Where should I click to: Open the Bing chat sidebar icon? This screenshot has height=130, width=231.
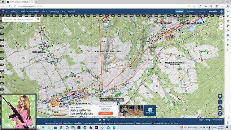(228, 6)
